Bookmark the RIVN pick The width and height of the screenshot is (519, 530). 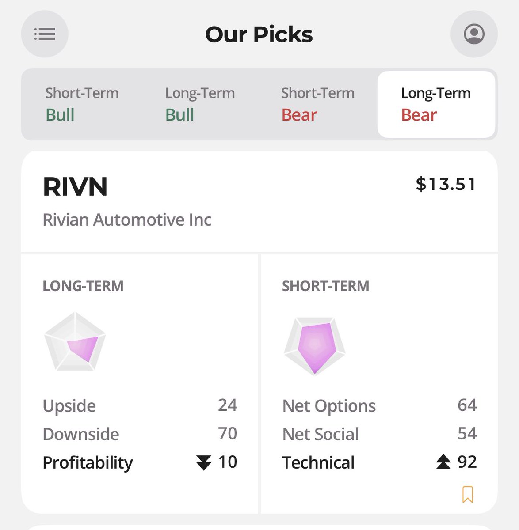(468, 495)
